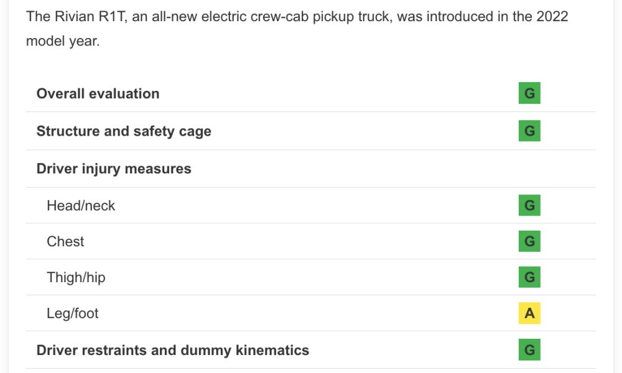Select the Driver injury measures heading
This screenshot has height=373, width=622.
point(114,169)
